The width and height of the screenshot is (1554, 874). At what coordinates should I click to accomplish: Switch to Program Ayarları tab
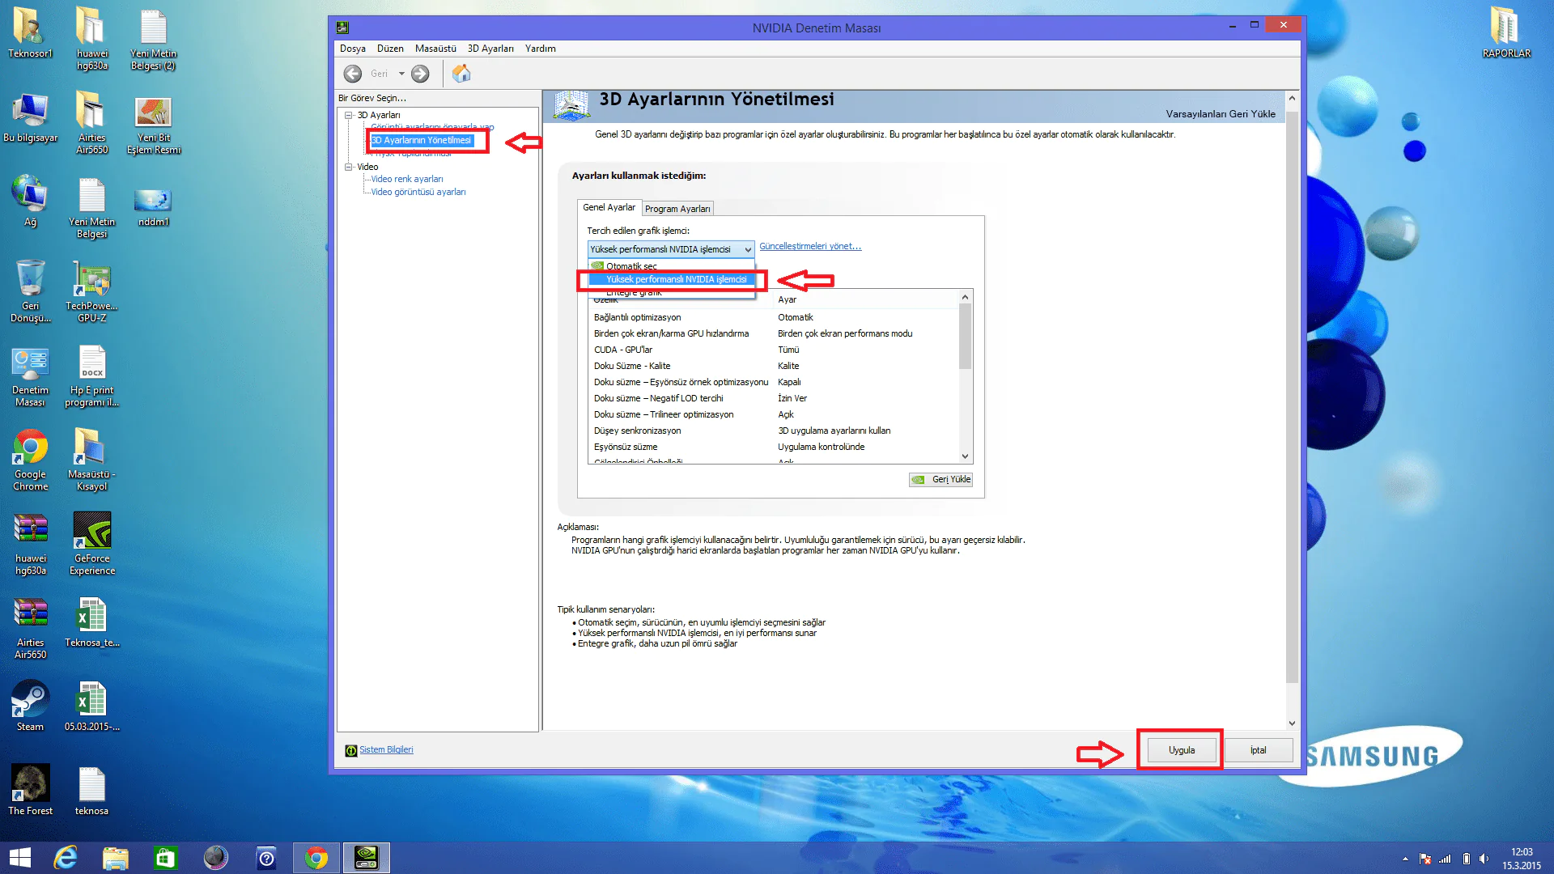(x=677, y=209)
